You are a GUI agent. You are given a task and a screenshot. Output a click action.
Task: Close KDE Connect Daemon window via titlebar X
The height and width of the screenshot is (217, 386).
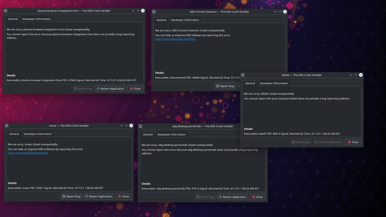coord(285,12)
